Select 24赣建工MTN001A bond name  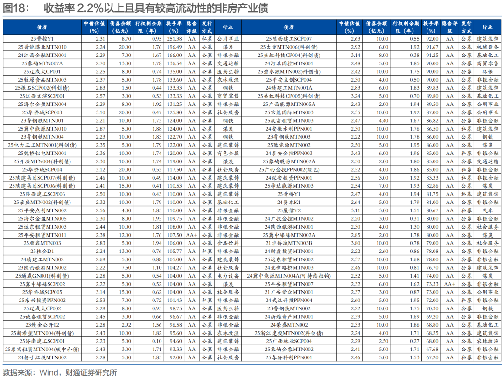point(289,88)
